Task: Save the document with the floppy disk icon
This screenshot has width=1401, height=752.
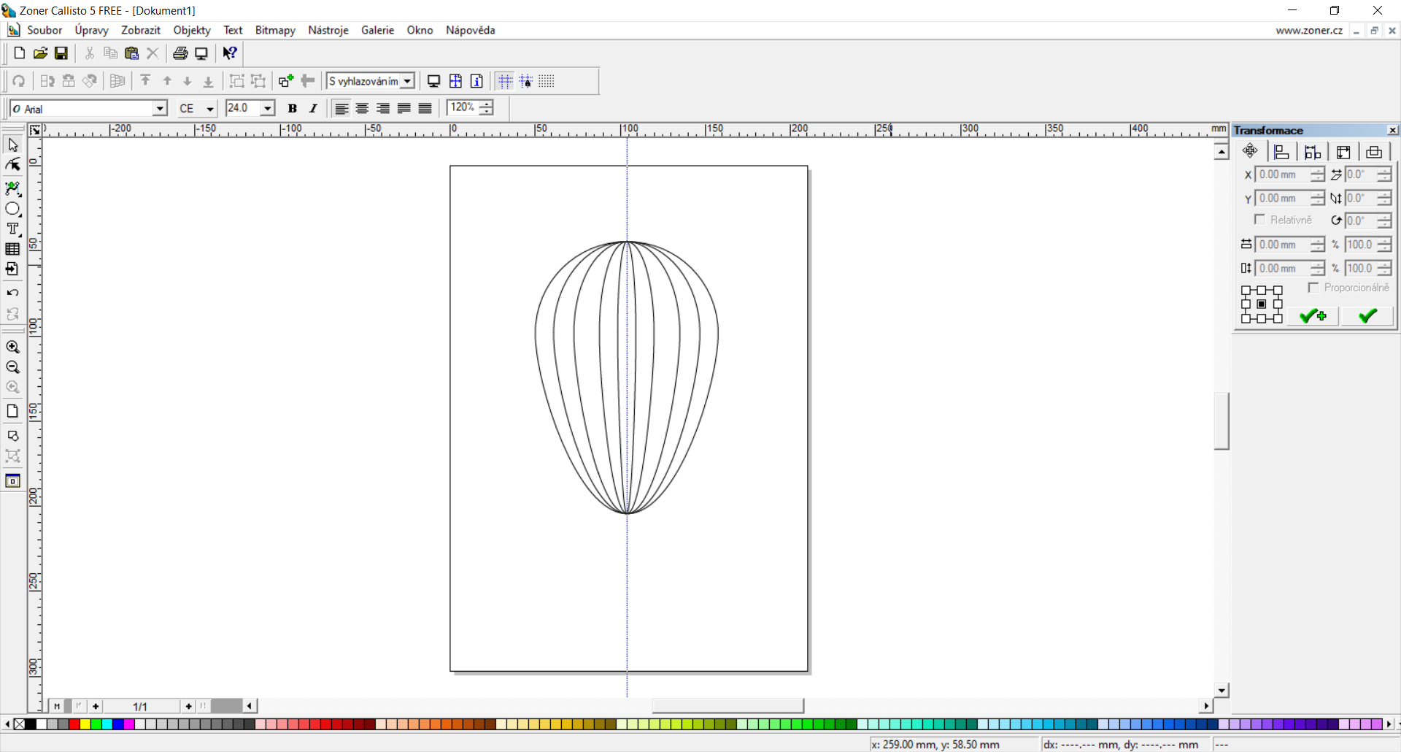Action: [61, 53]
